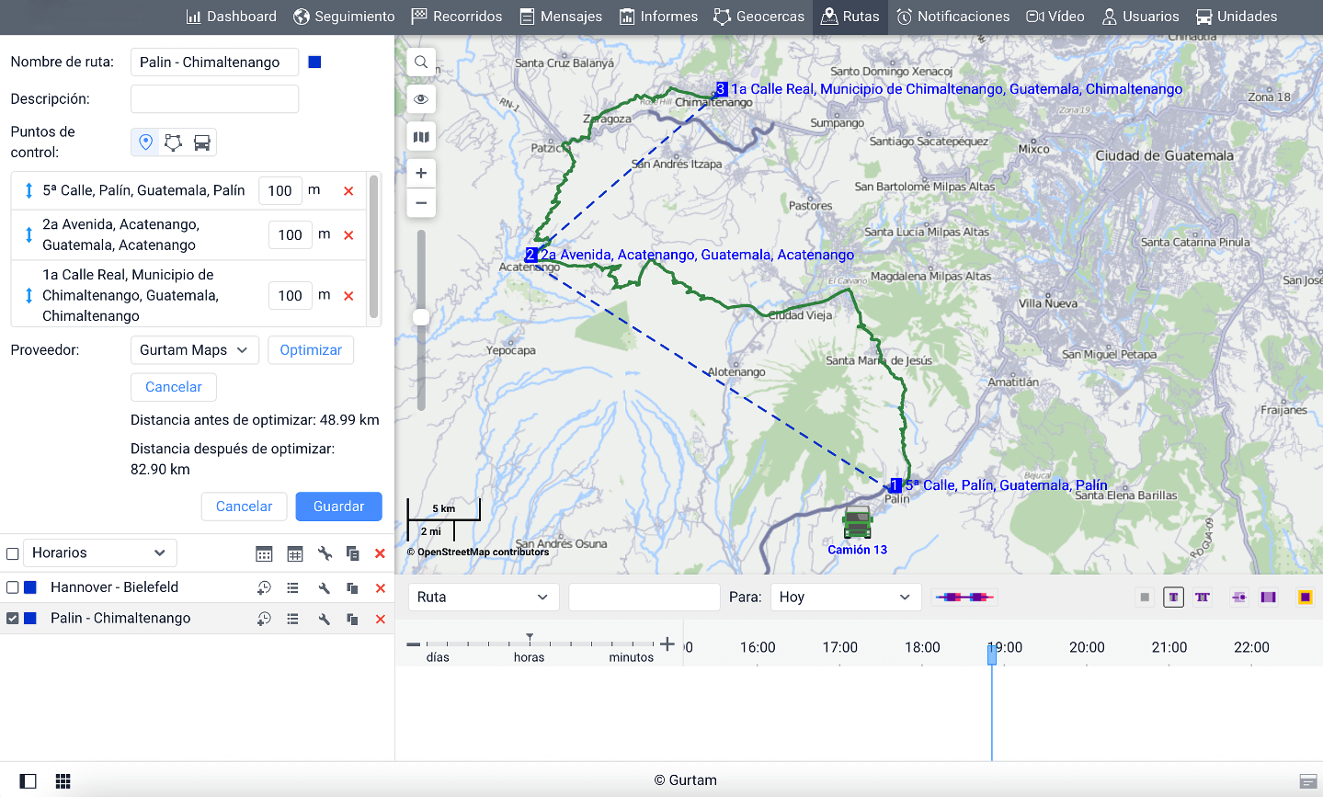Screen dimensions: 1323x797
Task: Click the Guardar button
Action: point(338,507)
